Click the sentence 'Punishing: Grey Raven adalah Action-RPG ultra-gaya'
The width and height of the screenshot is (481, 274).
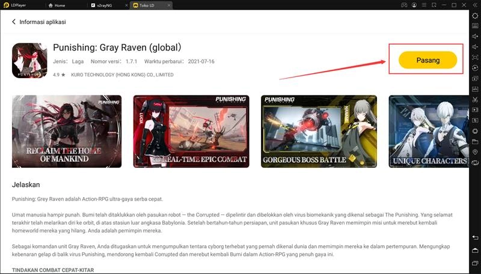coord(87,199)
